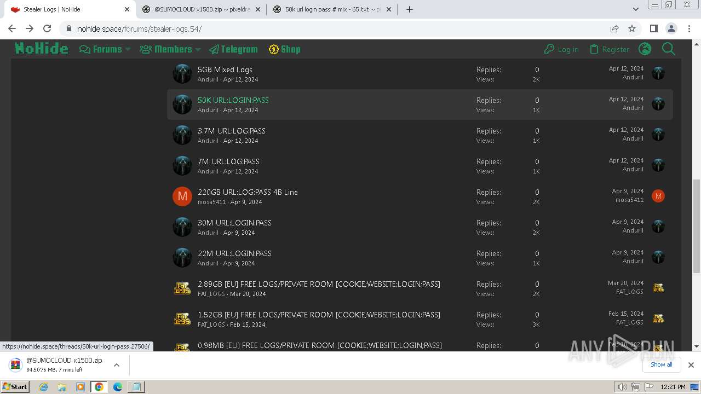The image size is (701, 394).
Task: Launch Internet Explorer from taskbar
Action: tap(43, 387)
